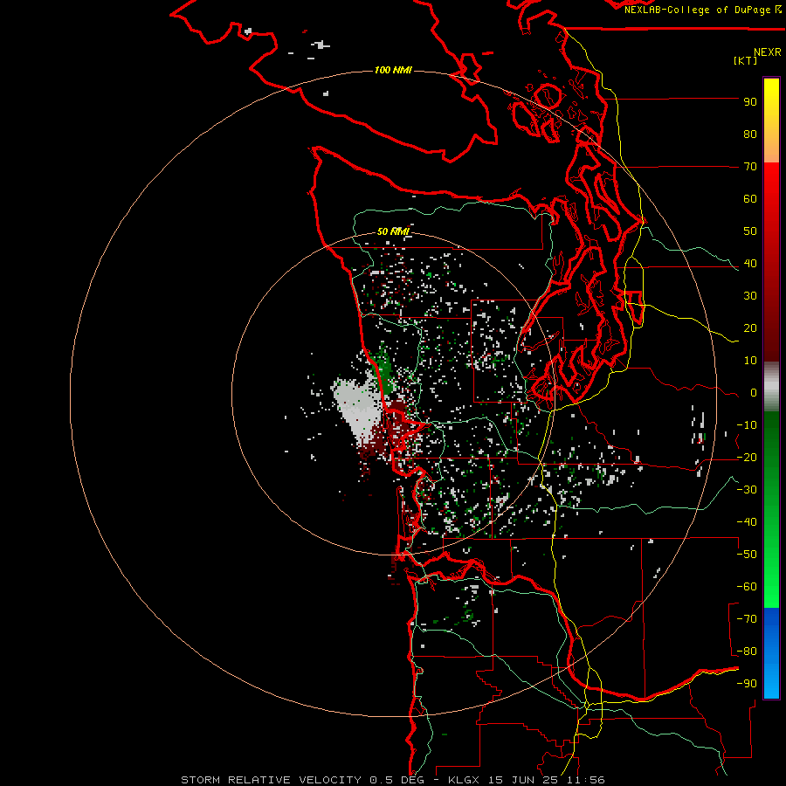Click the 40 value on the velocity scale
Viewport: 786px width, 786px height.
coord(750,264)
